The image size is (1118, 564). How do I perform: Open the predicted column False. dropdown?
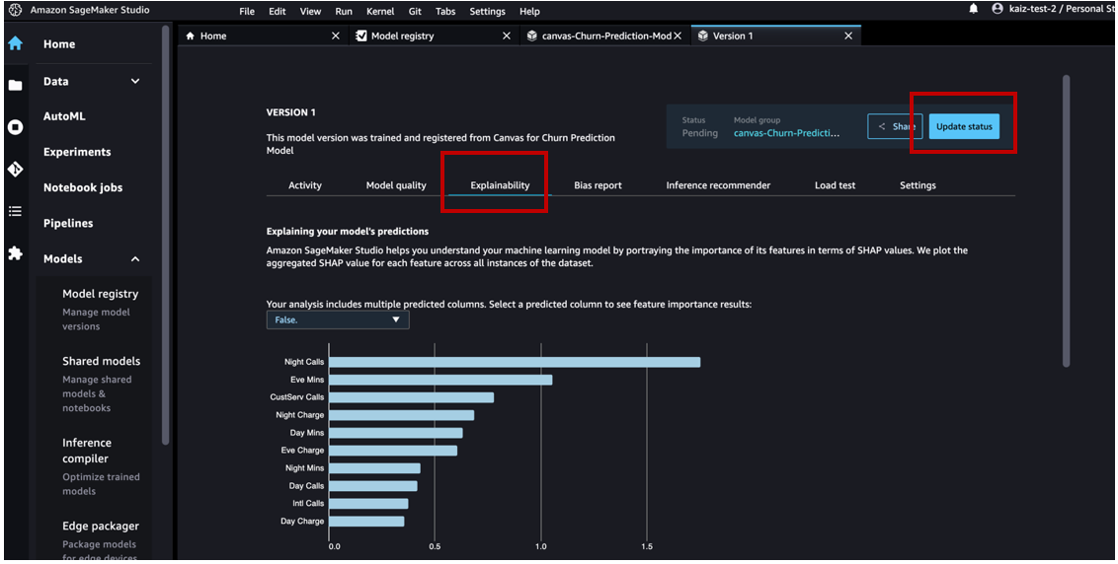tap(338, 319)
